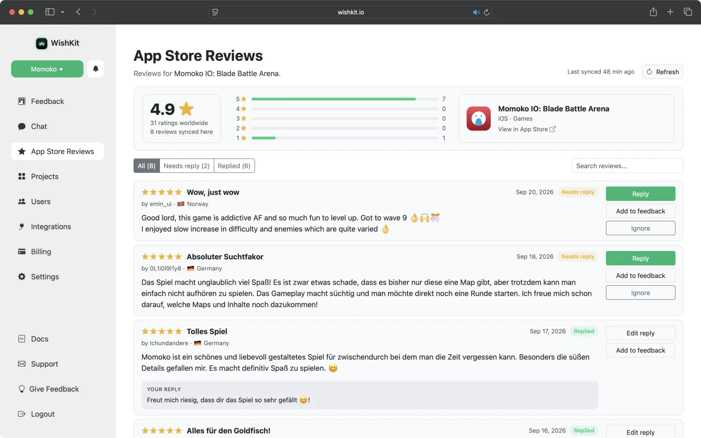Reply to the 'Wow, just wow' review
701x438 pixels.
tap(641, 194)
